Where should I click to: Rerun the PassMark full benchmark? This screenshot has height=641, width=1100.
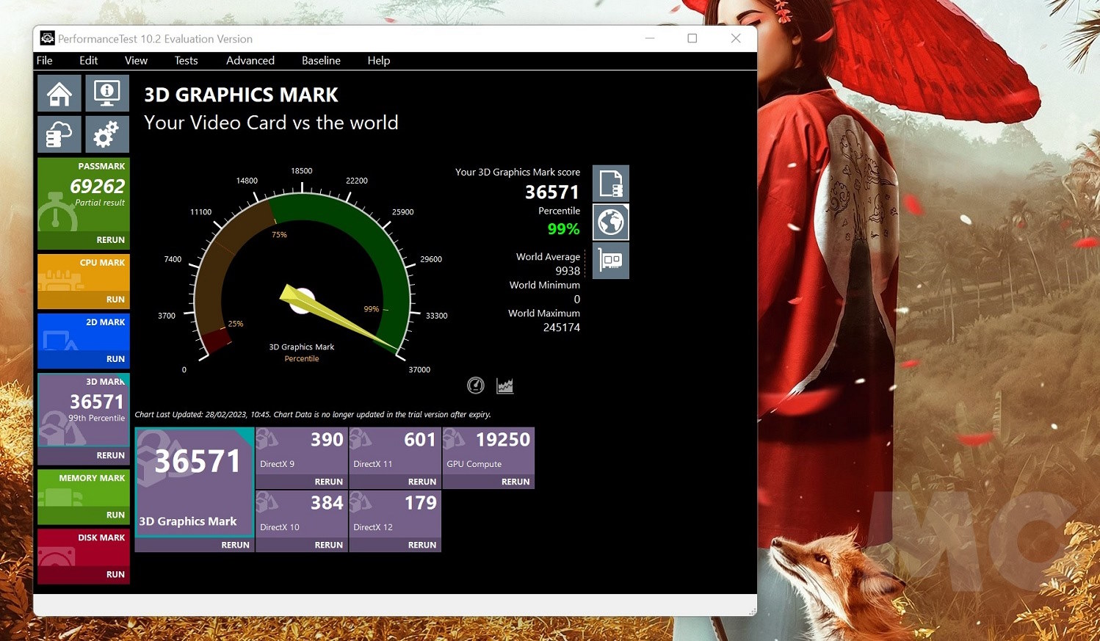click(x=110, y=240)
